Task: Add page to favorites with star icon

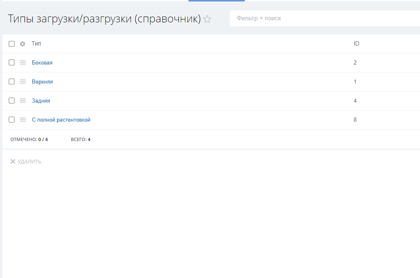Action: click(207, 19)
